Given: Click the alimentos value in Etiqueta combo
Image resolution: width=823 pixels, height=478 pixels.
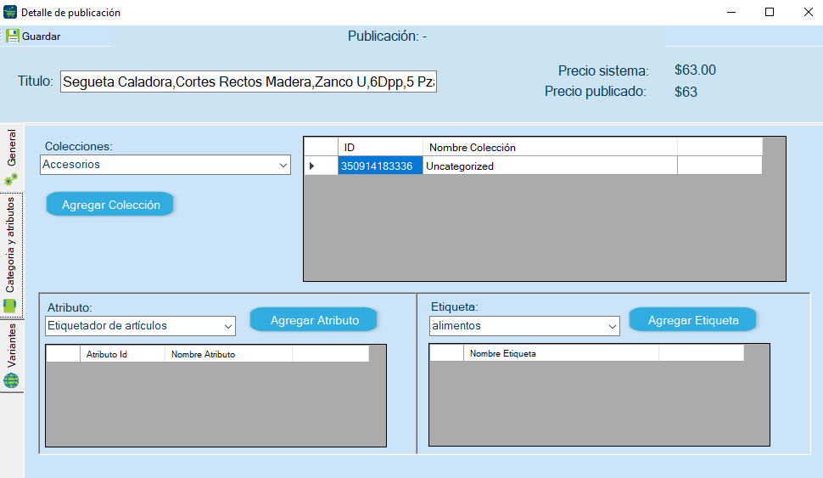Looking at the screenshot, I should 456,326.
